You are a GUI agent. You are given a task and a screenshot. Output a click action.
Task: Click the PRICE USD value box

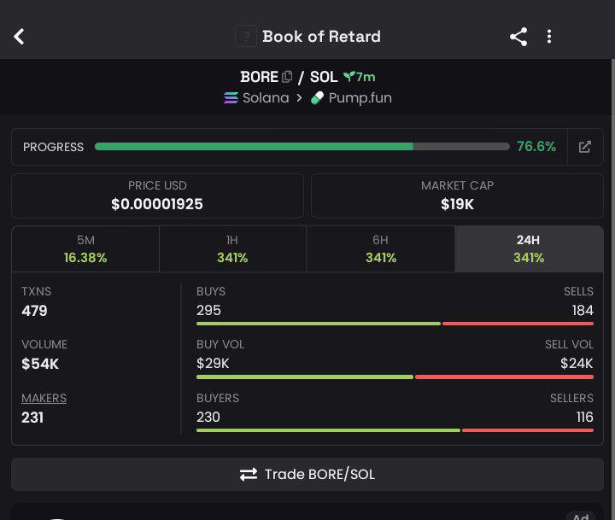(x=157, y=196)
